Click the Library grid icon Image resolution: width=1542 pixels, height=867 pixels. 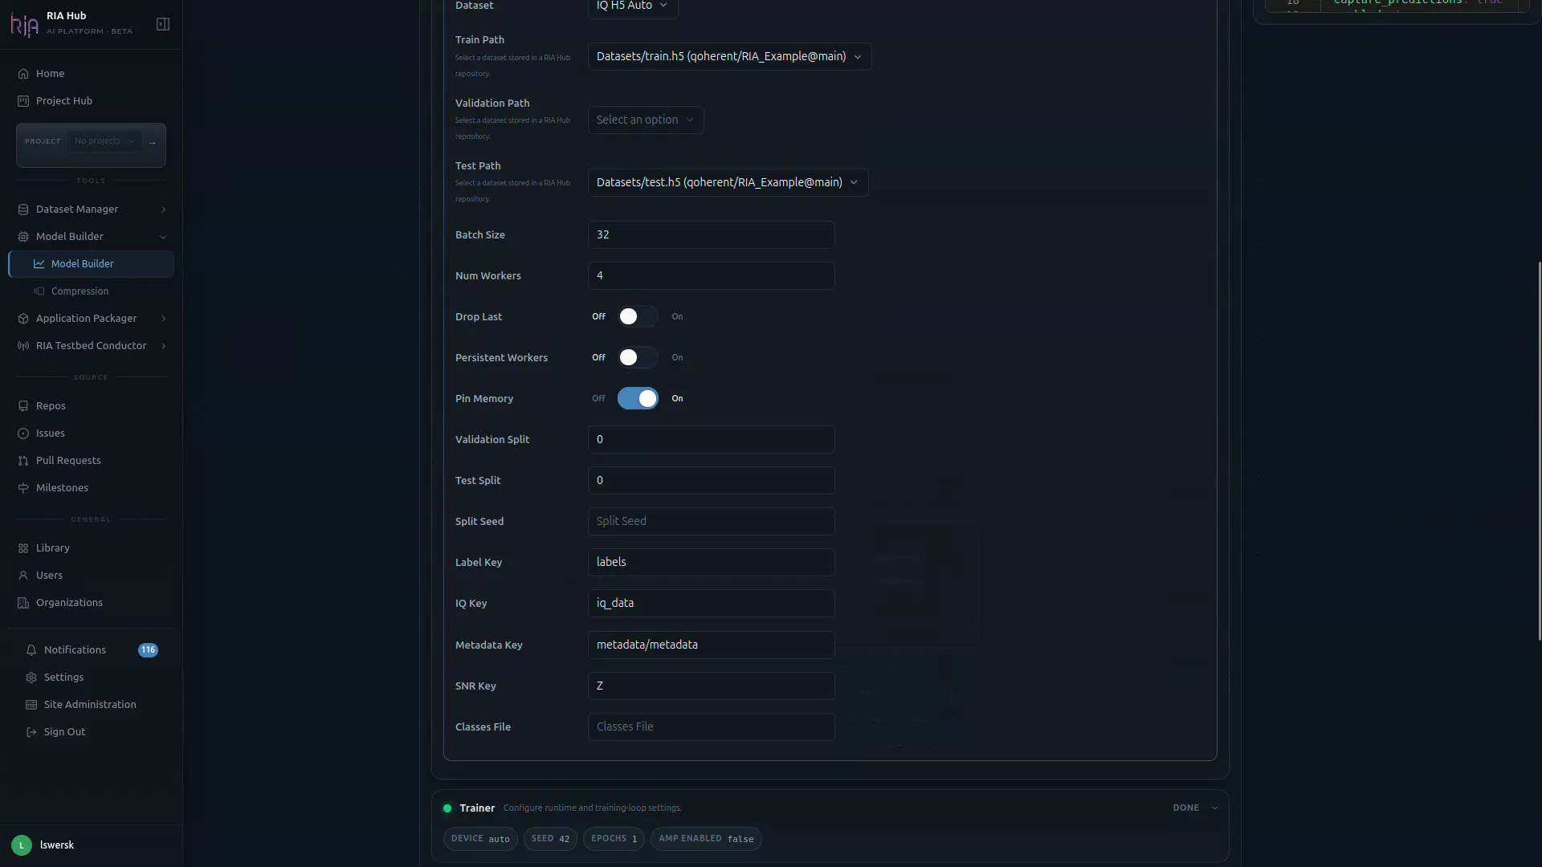tap(23, 548)
